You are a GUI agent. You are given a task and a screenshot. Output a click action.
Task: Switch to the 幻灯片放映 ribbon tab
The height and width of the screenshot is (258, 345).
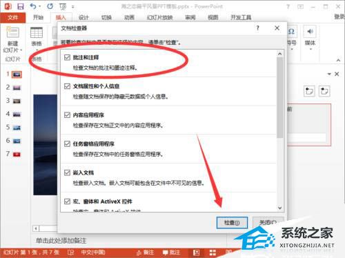pos(159,17)
